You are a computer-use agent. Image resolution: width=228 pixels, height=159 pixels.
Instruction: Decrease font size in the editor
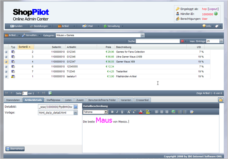pyautogui.click(x=134, y=112)
